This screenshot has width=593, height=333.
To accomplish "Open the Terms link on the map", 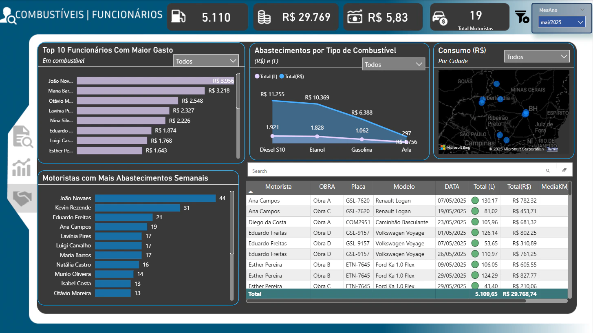I will [x=552, y=149].
